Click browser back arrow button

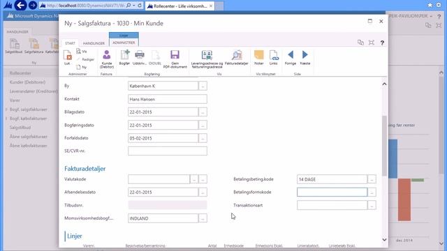20,5
